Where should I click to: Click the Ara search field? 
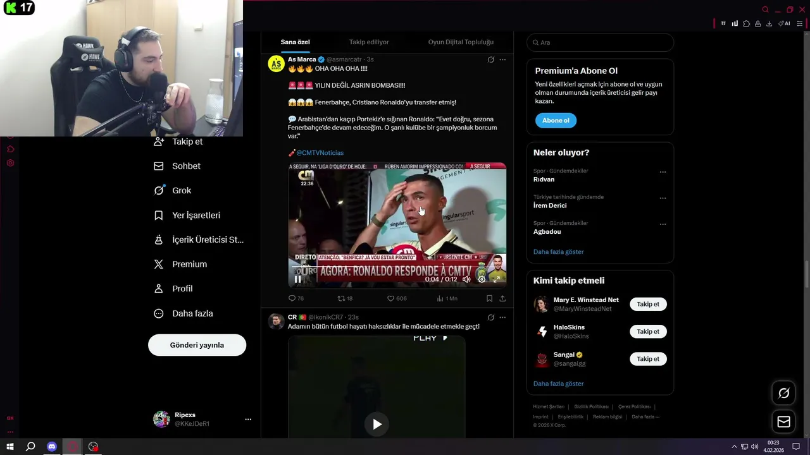600,42
